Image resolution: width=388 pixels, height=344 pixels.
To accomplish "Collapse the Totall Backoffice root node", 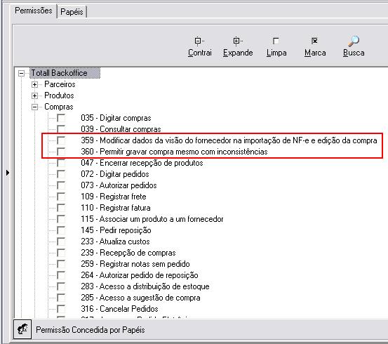I will click(22, 73).
